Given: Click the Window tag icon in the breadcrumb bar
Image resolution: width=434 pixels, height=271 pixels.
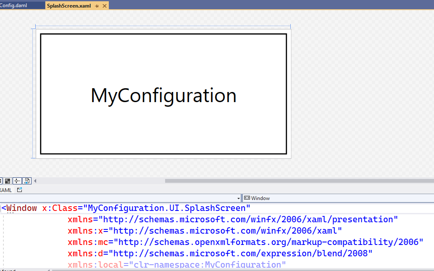Looking at the screenshot, I should [247, 198].
